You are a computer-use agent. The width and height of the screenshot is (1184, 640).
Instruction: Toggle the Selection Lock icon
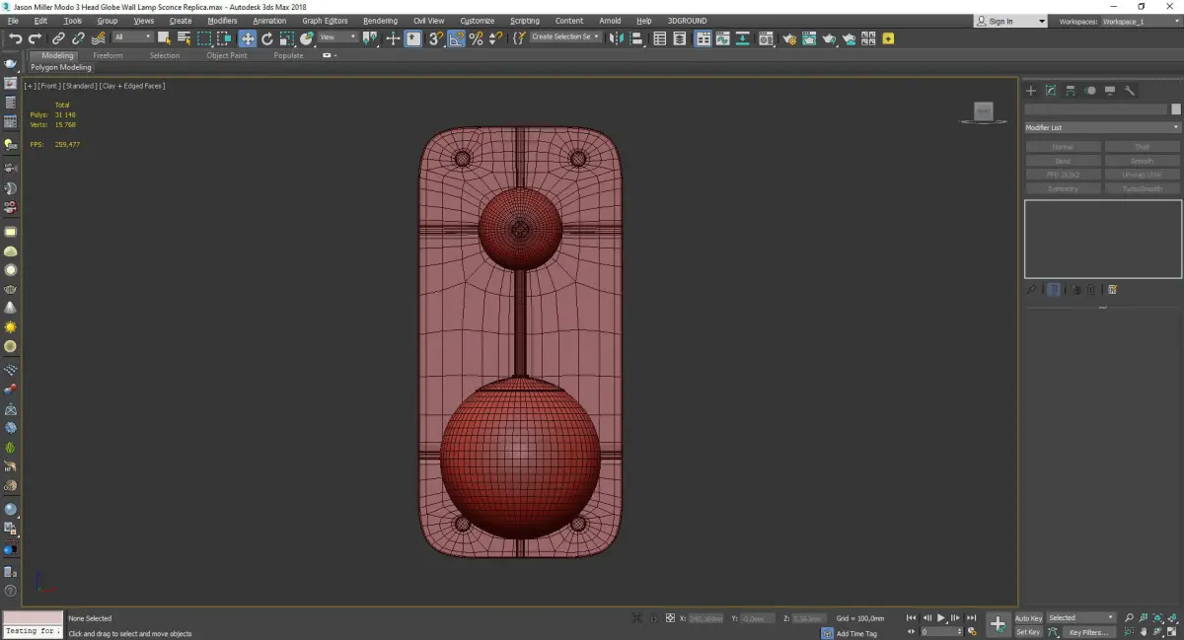[x=653, y=618]
